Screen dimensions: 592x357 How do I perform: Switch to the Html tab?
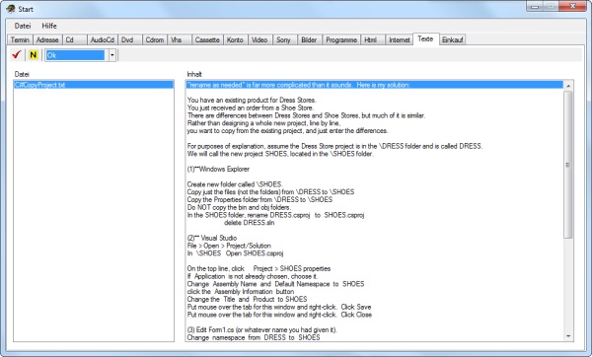(373, 39)
